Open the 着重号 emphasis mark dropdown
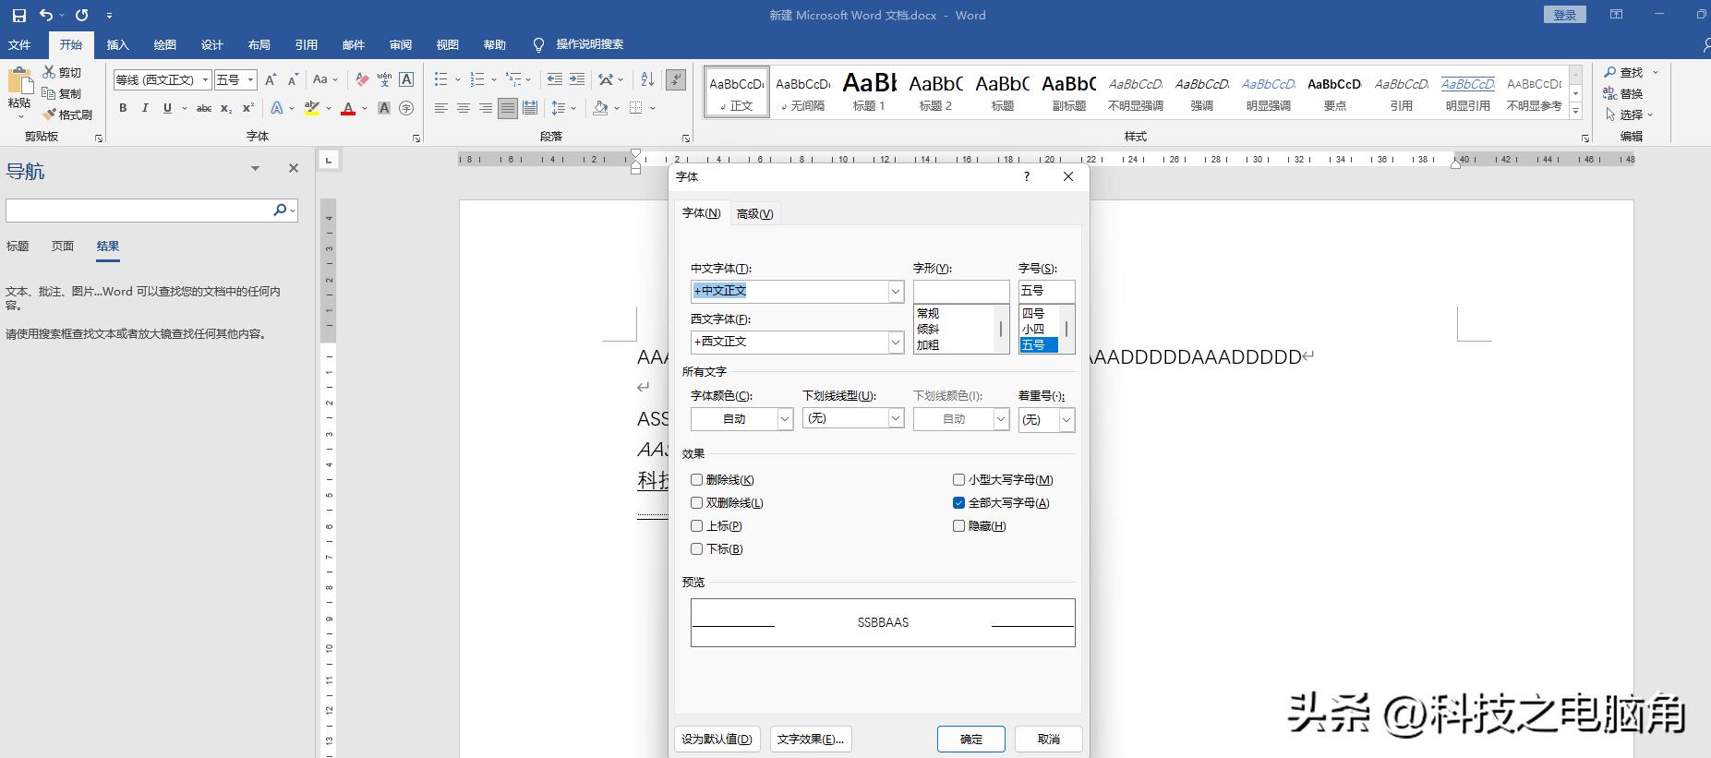The image size is (1711, 758). click(1066, 419)
